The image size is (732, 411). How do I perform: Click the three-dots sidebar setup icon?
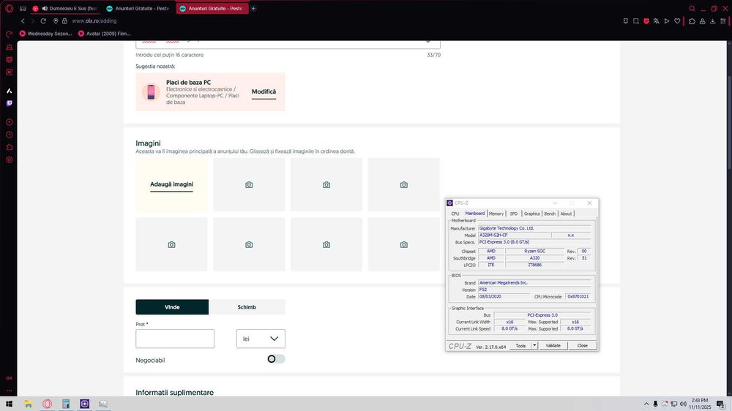[x=9, y=391]
